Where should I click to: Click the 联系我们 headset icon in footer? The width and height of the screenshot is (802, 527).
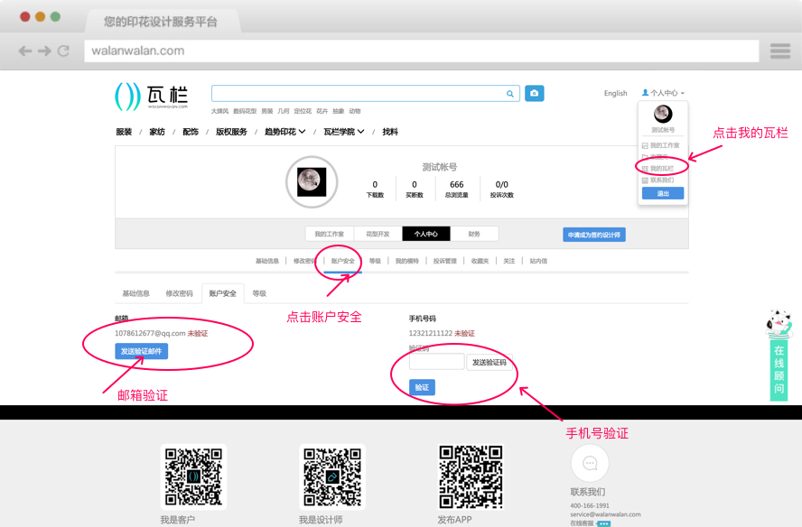coord(589,463)
